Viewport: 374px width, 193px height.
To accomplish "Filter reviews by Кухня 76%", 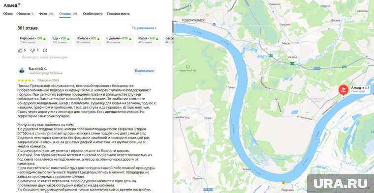I will tap(148, 40).
